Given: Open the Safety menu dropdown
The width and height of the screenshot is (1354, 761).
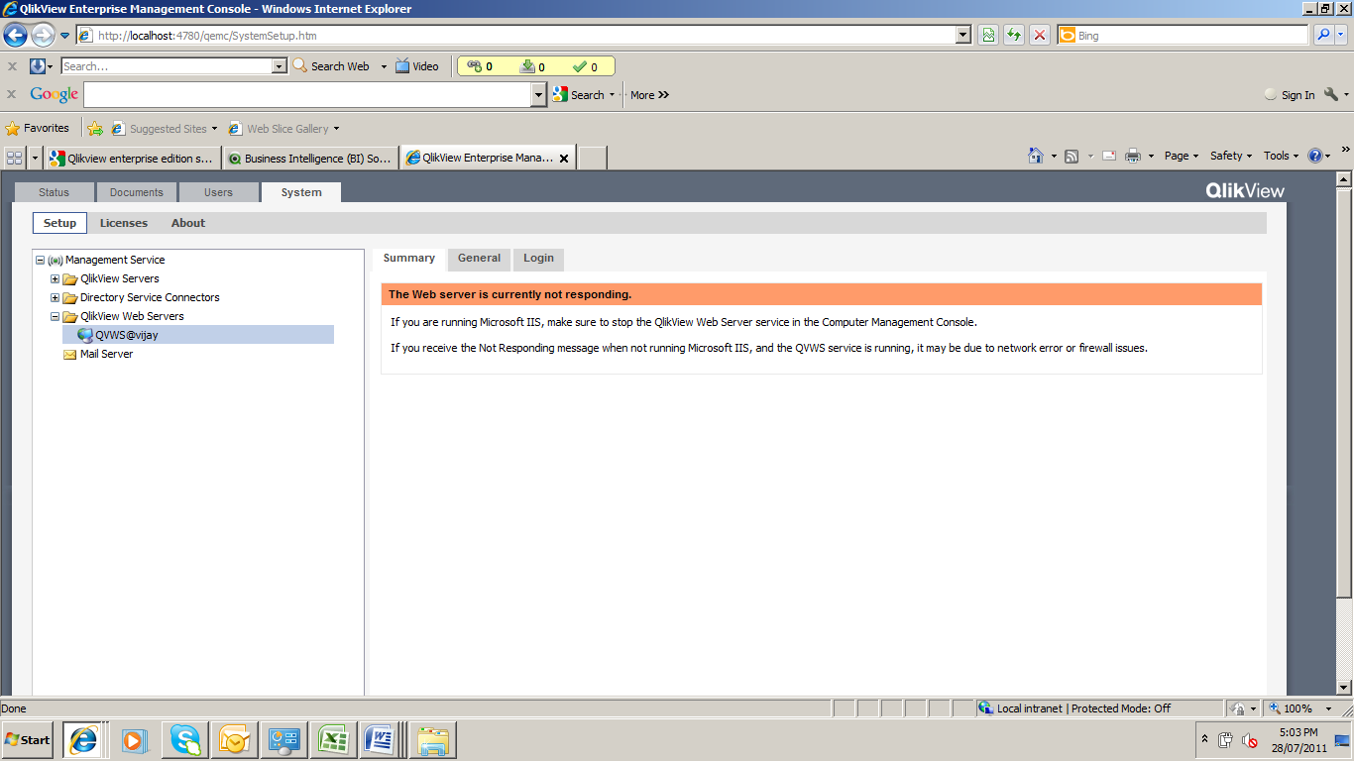Looking at the screenshot, I should 1231,156.
